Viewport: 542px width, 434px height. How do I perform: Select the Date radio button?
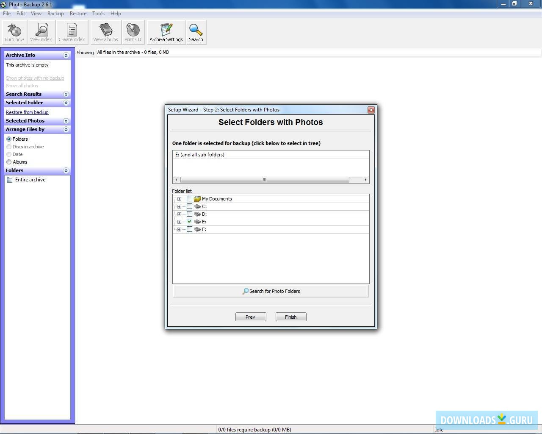(x=9, y=154)
